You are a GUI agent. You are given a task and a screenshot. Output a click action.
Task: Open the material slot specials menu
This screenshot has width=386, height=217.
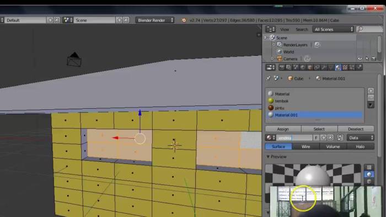(371, 105)
